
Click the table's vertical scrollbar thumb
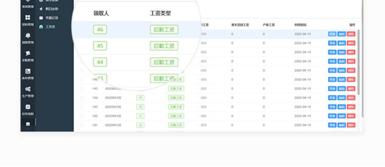358,61
